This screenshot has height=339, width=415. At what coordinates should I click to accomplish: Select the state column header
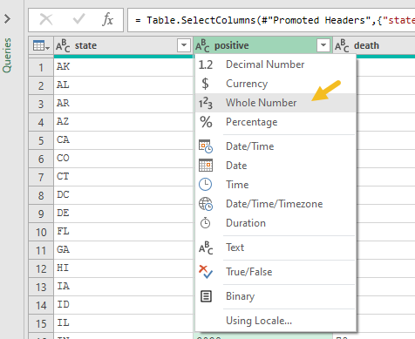pyautogui.click(x=124, y=45)
